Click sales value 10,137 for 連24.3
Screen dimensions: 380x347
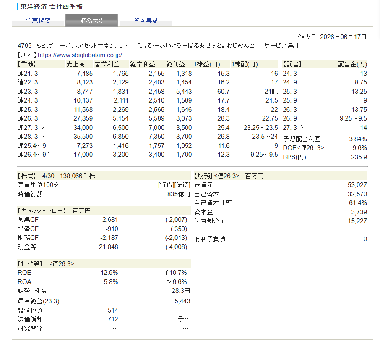pos(83,100)
